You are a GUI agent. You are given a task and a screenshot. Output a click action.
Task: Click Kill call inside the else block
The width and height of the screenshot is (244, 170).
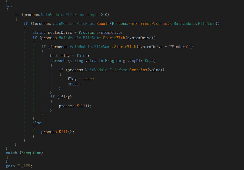pyautogui.click(x=63, y=132)
